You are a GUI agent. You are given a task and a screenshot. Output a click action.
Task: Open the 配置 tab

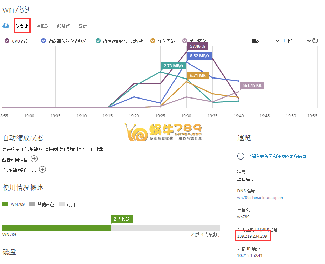82,26
